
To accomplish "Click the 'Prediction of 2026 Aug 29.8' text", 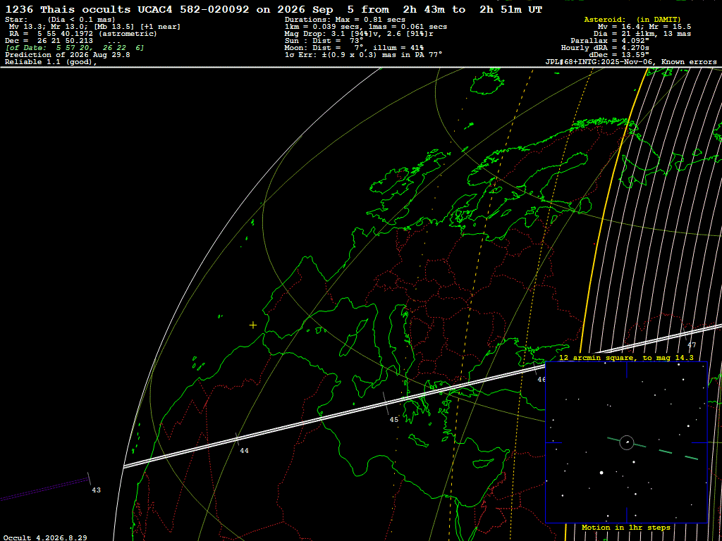I will pos(67,55).
